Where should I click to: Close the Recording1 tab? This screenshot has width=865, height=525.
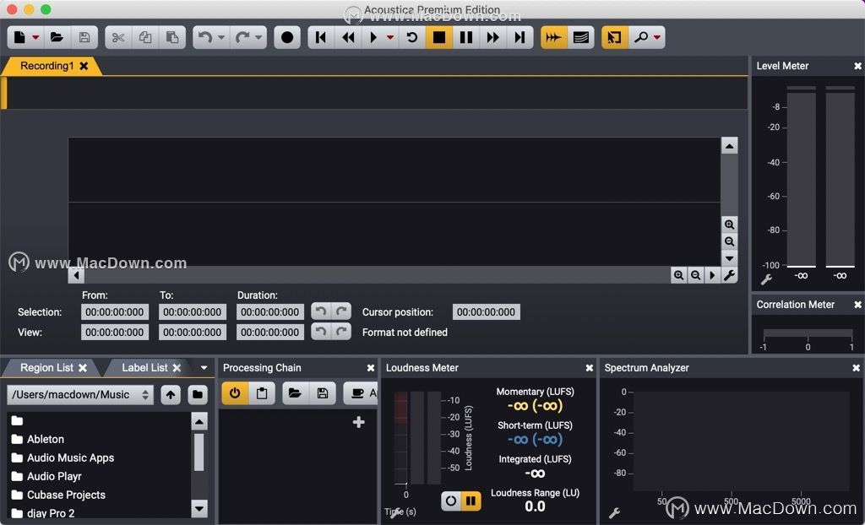(x=84, y=66)
